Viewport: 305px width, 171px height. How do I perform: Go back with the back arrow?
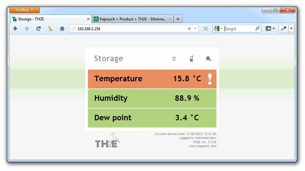(x=15, y=29)
